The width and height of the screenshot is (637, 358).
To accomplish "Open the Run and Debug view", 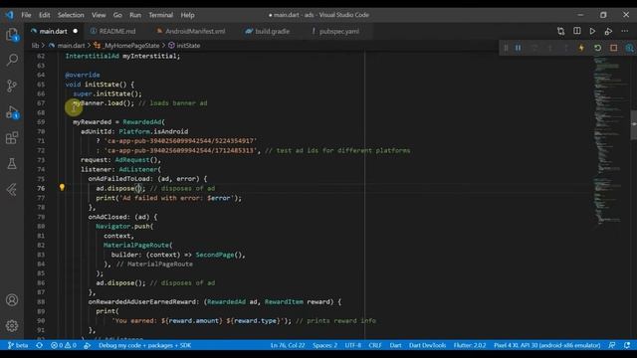I will (x=12, y=112).
